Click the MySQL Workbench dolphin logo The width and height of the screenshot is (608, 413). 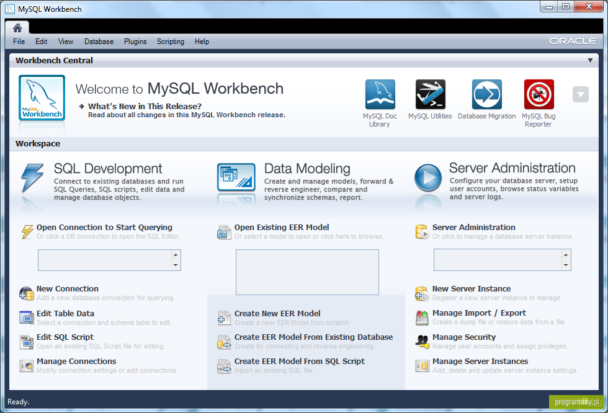(x=42, y=97)
